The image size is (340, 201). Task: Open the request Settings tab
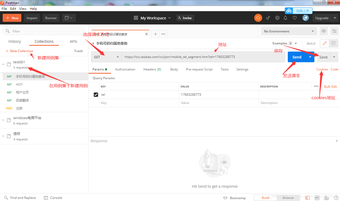point(242,69)
